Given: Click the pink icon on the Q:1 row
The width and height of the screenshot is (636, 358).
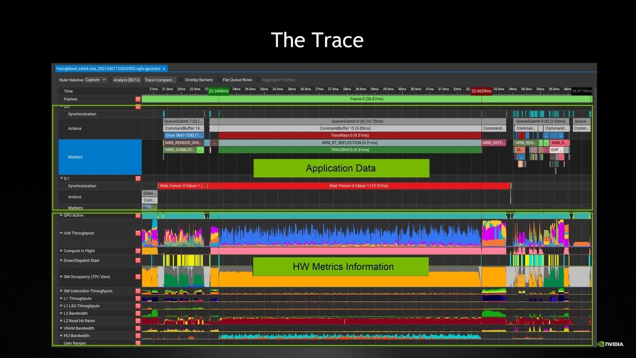Looking at the screenshot, I should 138,179.
